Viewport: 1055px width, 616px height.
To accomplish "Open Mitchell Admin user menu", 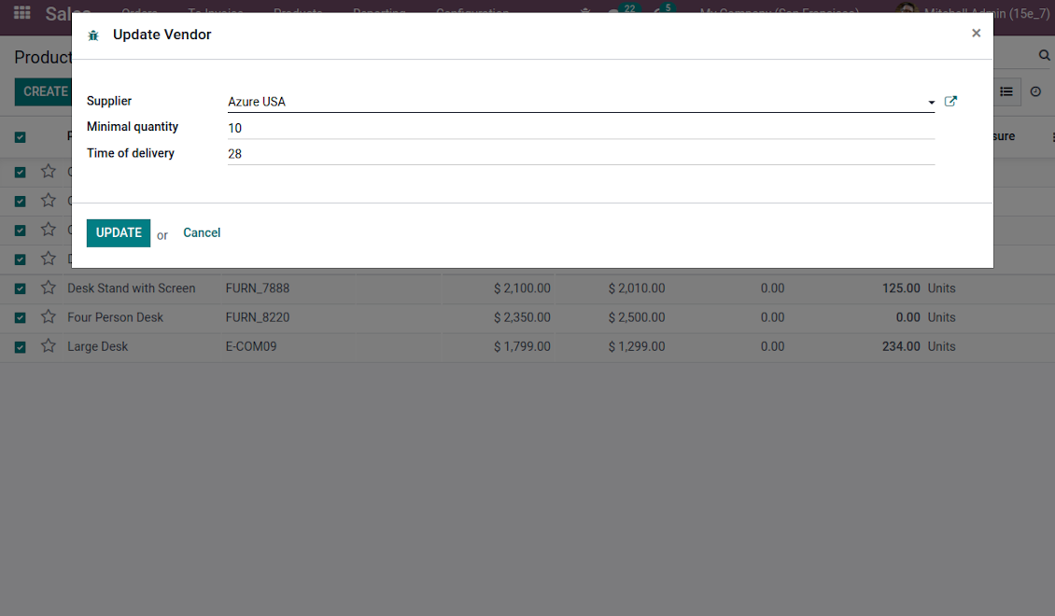I will point(974,11).
